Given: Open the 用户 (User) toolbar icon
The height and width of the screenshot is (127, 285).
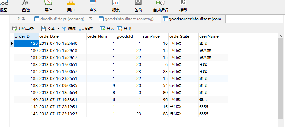Looking at the screenshot, I should (71, 6).
